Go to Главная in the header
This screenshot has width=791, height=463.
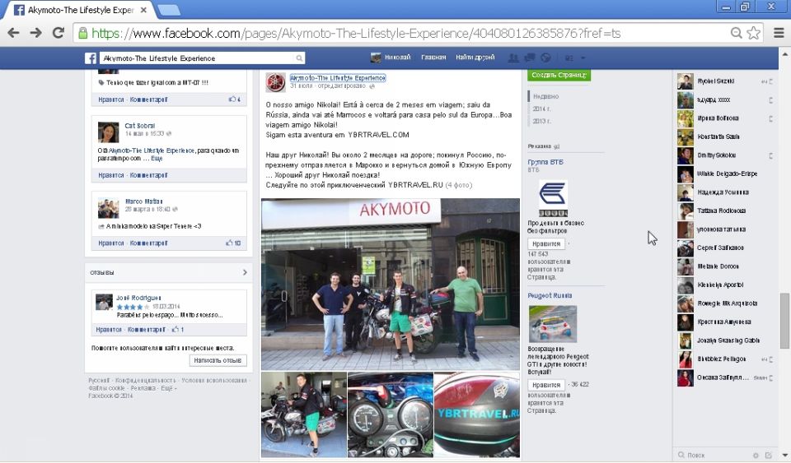click(x=433, y=58)
